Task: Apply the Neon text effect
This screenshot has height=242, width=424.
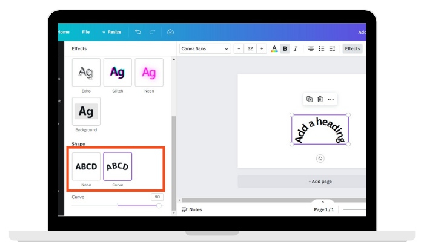Action: [x=149, y=73]
